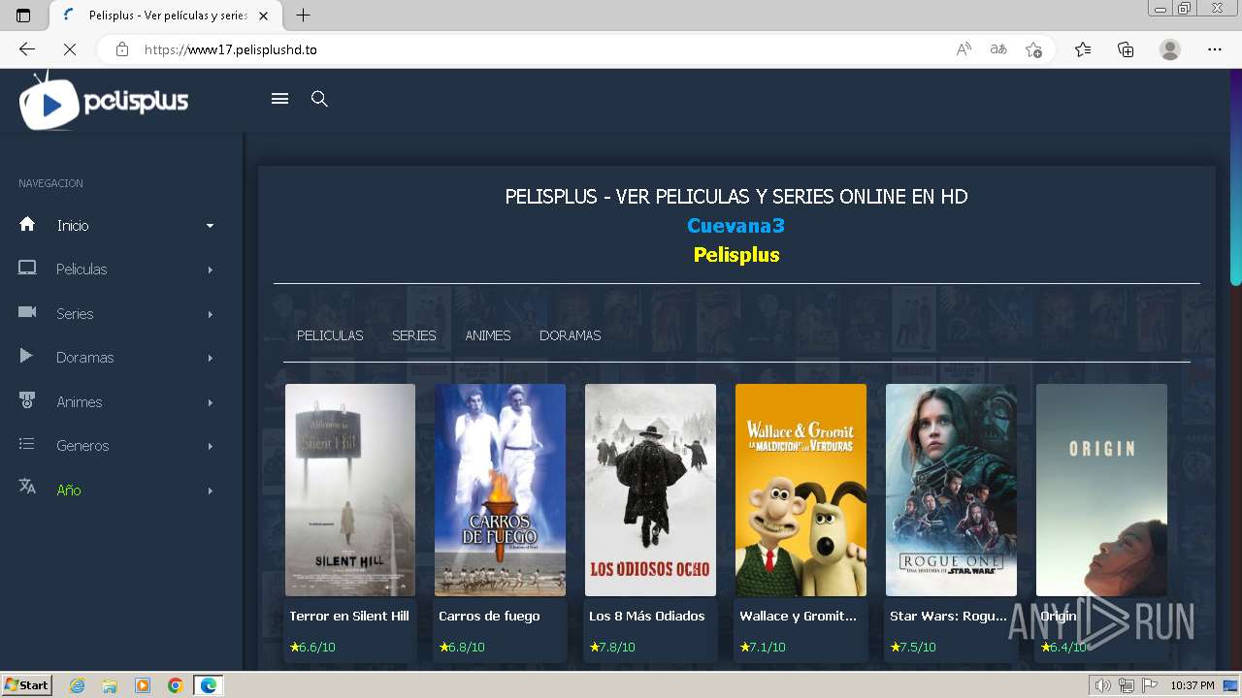Open the Windows Start menu
This screenshot has width=1242, height=698.
(27, 685)
